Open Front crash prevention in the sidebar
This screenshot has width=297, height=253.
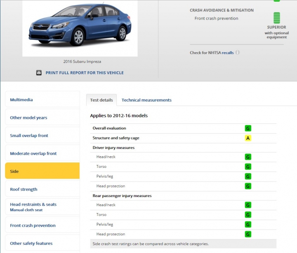42,225
